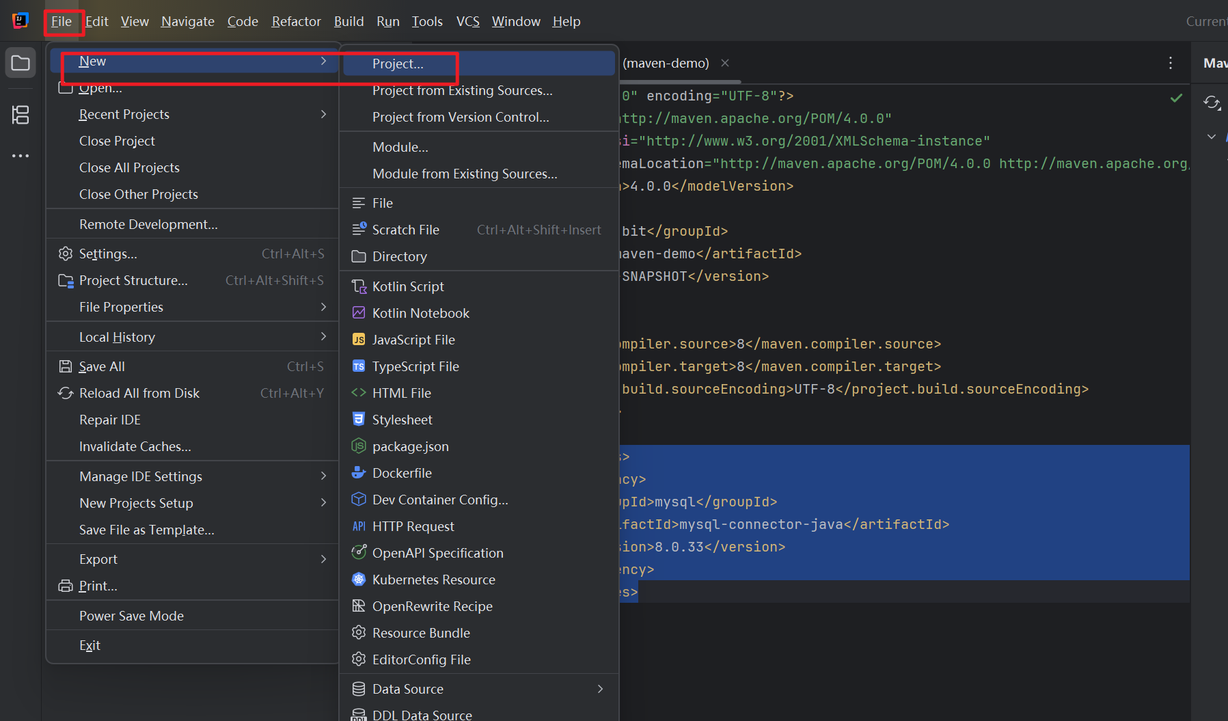Image resolution: width=1228 pixels, height=721 pixels.
Task: Click the HTTP Request API icon
Action: pyautogui.click(x=359, y=526)
